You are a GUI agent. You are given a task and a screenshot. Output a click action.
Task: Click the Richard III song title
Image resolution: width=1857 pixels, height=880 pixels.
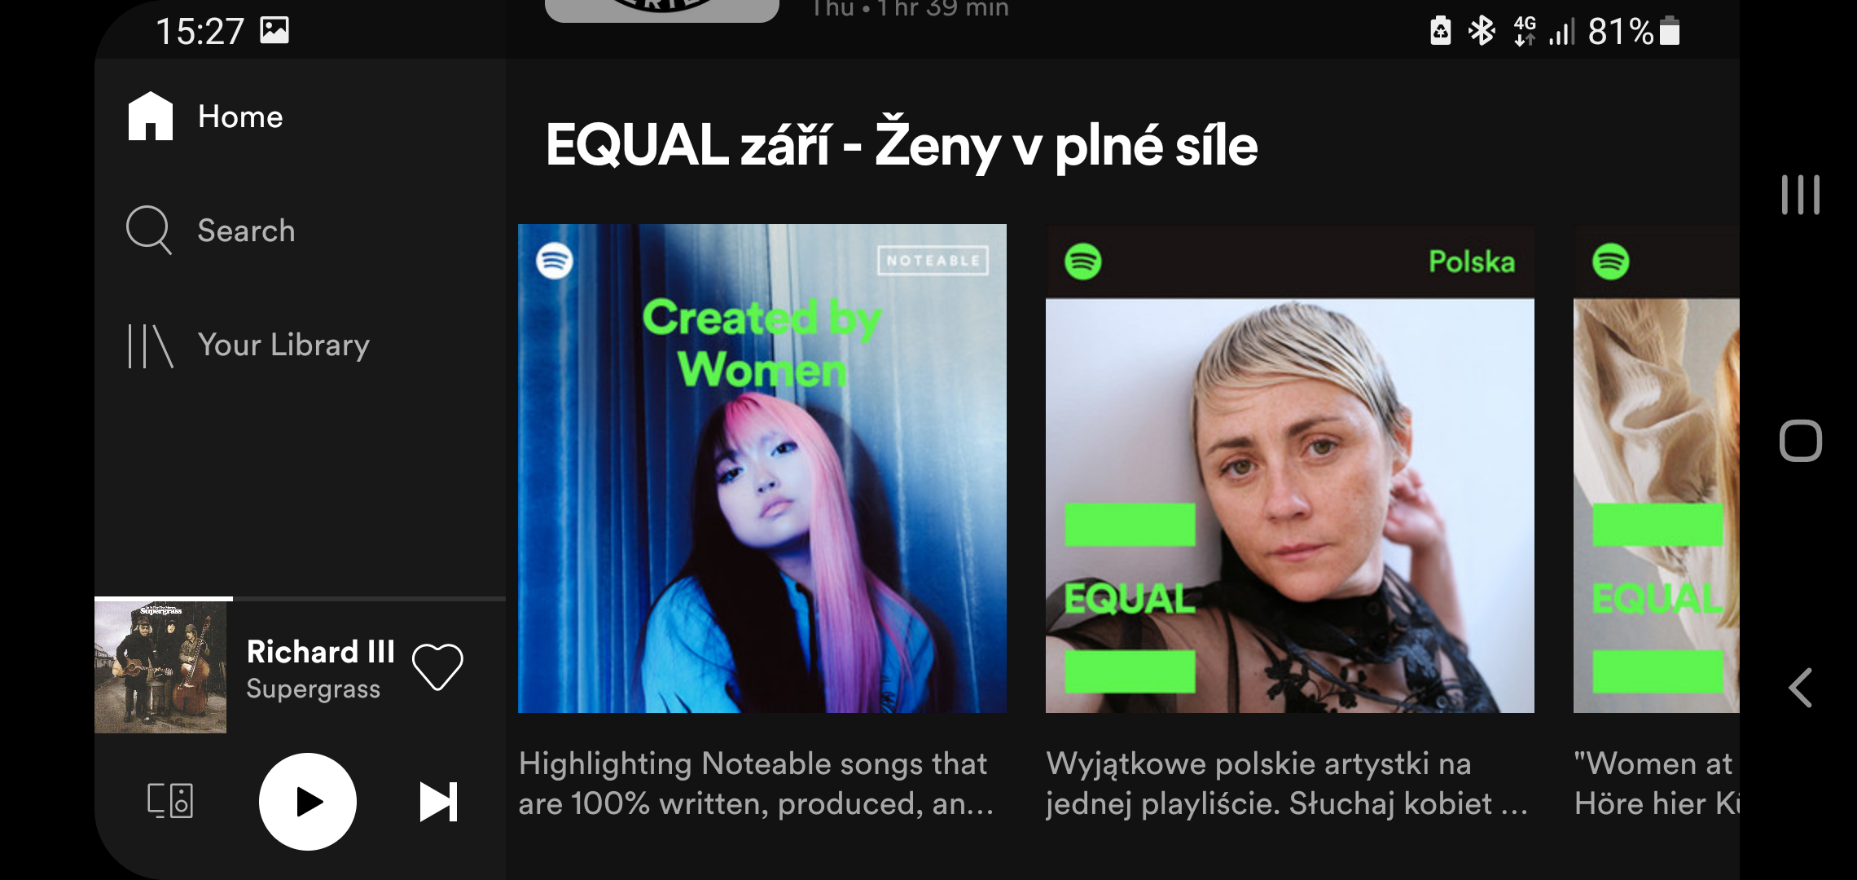(321, 652)
